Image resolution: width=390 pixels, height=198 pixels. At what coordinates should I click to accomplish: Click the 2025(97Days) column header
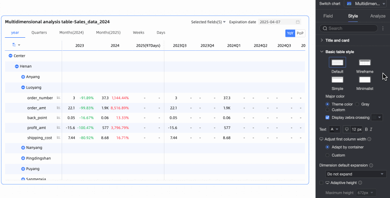148,46
